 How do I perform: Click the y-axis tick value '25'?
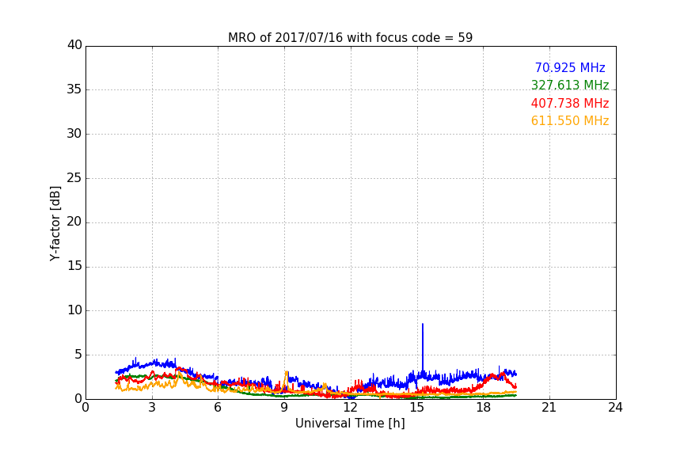(x=74, y=178)
